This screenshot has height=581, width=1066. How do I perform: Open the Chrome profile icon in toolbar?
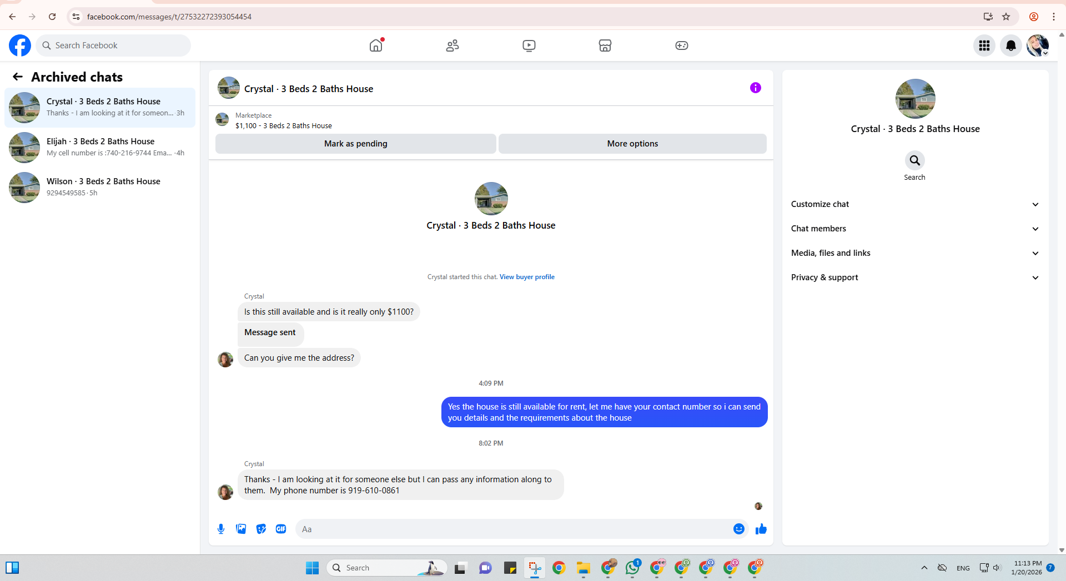coord(1034,17)
